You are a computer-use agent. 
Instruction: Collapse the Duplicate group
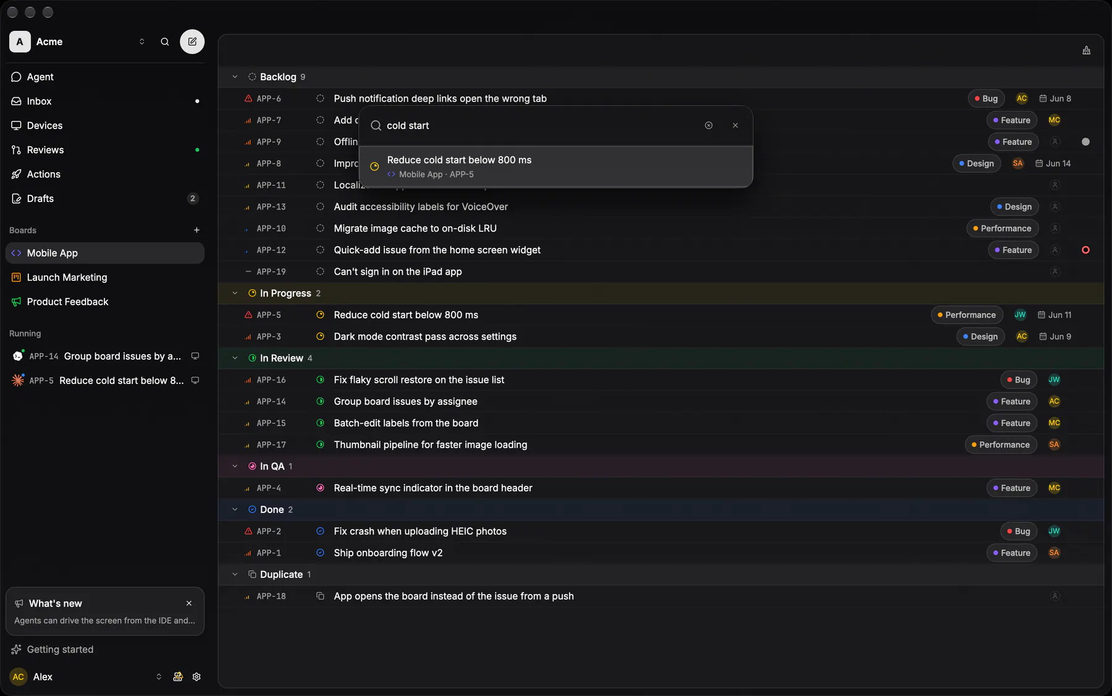click(235, 574)
